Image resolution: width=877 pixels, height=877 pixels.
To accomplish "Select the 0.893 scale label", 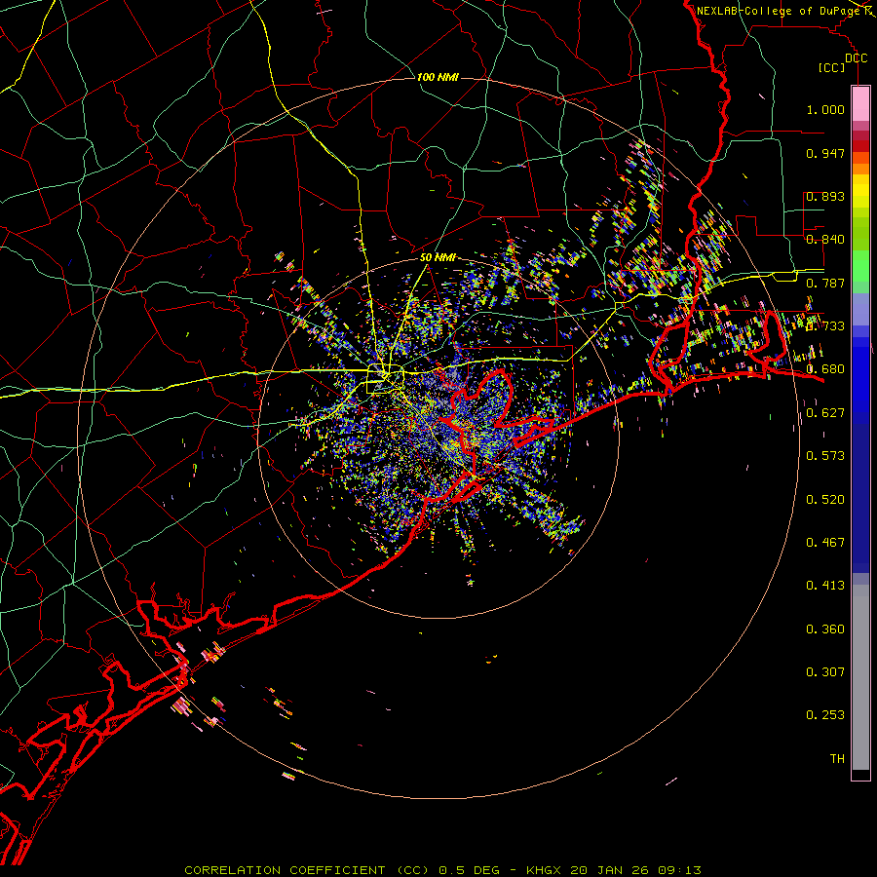I will tap(825, 196).
